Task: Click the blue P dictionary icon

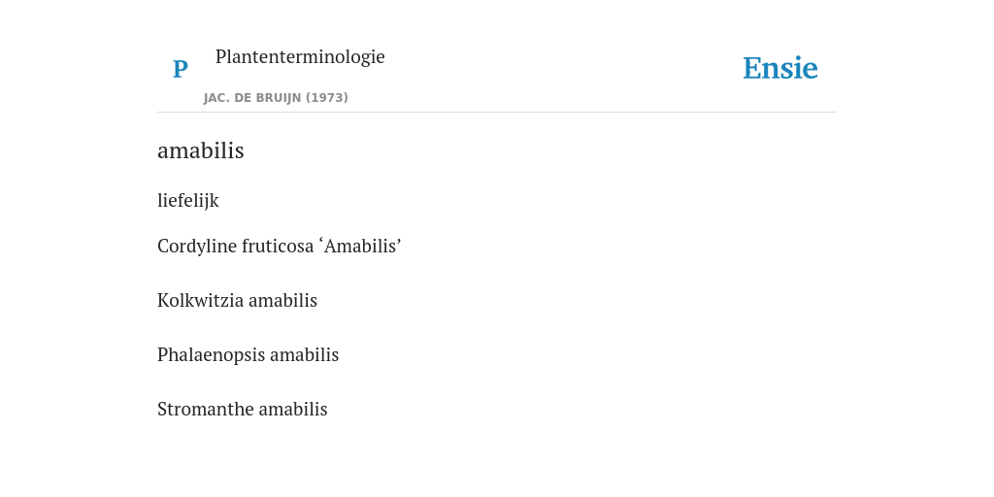Action: (x=180, y=69)
